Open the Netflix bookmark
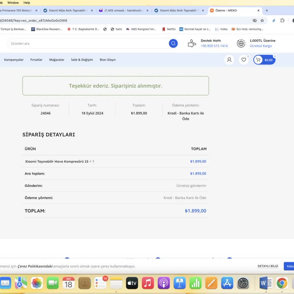 (169, 29)
